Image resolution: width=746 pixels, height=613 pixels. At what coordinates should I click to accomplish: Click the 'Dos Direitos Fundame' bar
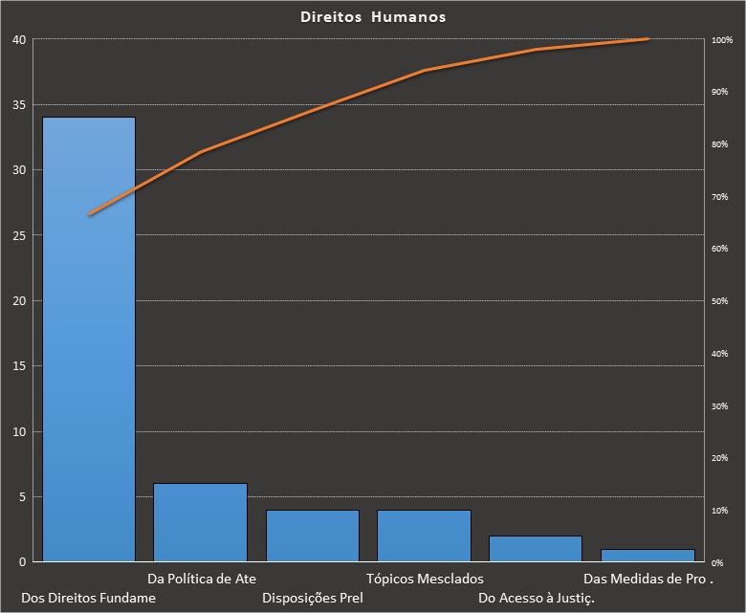89,339
